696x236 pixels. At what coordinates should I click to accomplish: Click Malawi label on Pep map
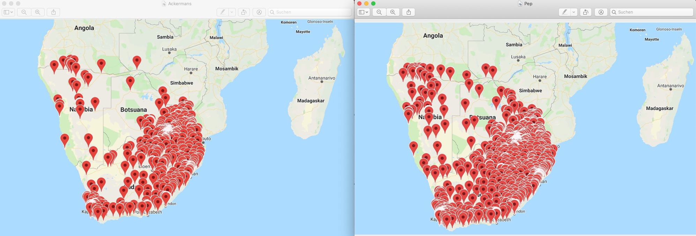pos(565,45)
